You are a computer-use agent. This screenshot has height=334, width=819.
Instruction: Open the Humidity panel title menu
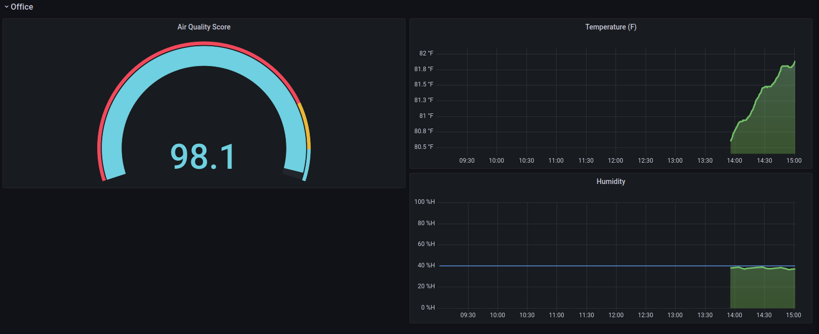[610, 181]
